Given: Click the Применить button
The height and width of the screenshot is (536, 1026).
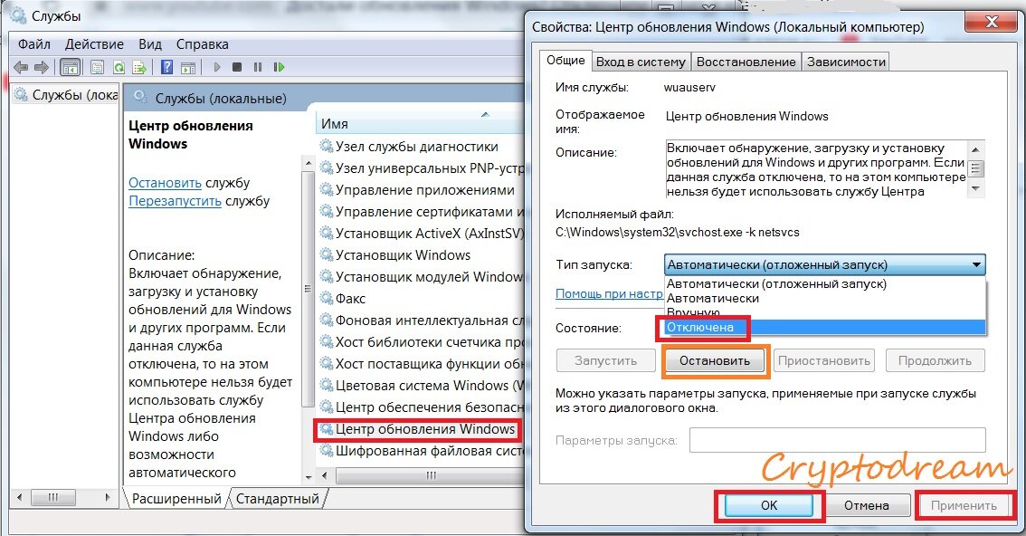Looking at the screenshot, I should (x=964, y=505).
